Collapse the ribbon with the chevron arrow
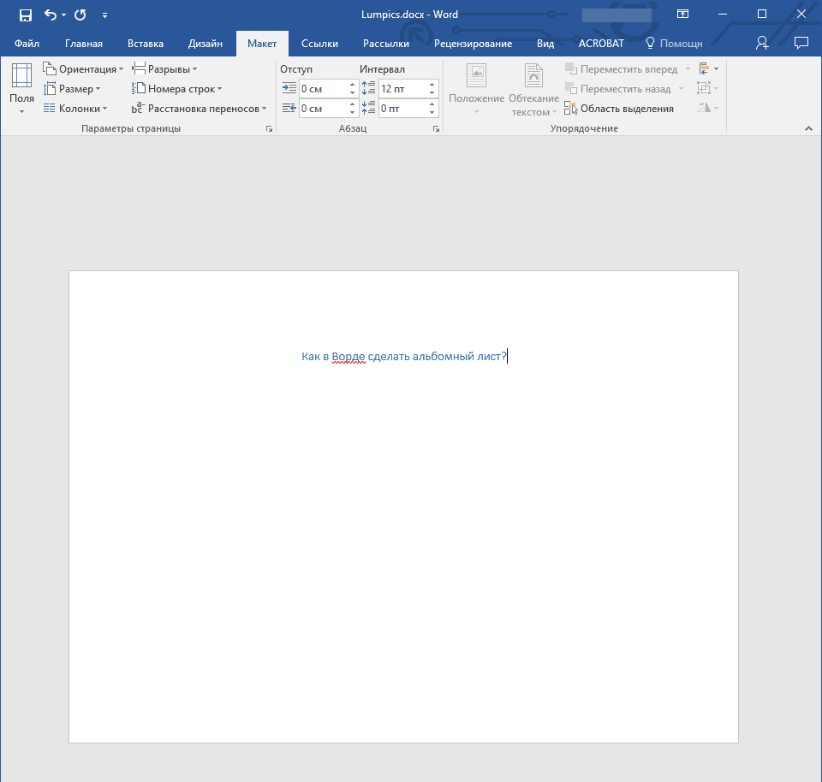 coord(807,128)
